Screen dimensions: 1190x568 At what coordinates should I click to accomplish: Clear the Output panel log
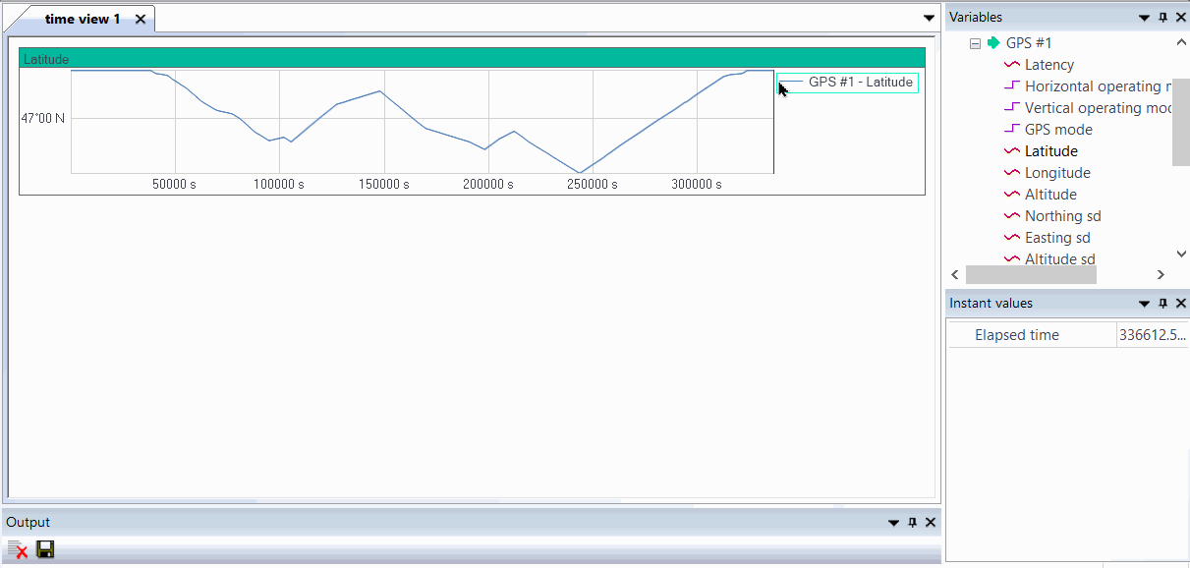(x=17, y=549)
